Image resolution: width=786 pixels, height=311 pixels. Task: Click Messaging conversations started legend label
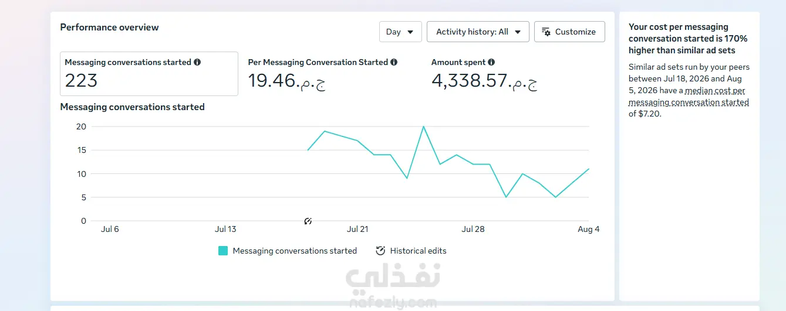point(295,251)
